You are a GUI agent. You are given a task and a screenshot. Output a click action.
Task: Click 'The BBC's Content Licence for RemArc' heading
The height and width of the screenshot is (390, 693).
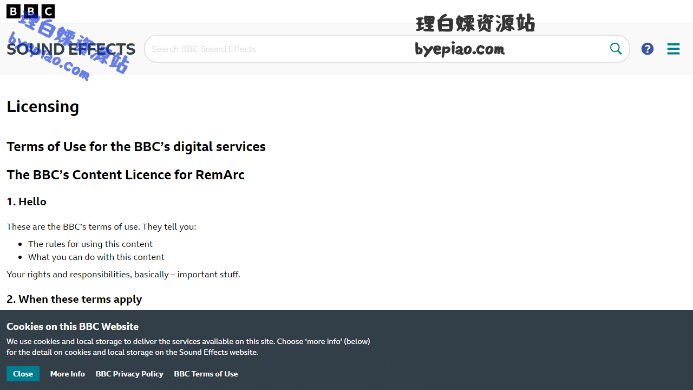point(126,175)
